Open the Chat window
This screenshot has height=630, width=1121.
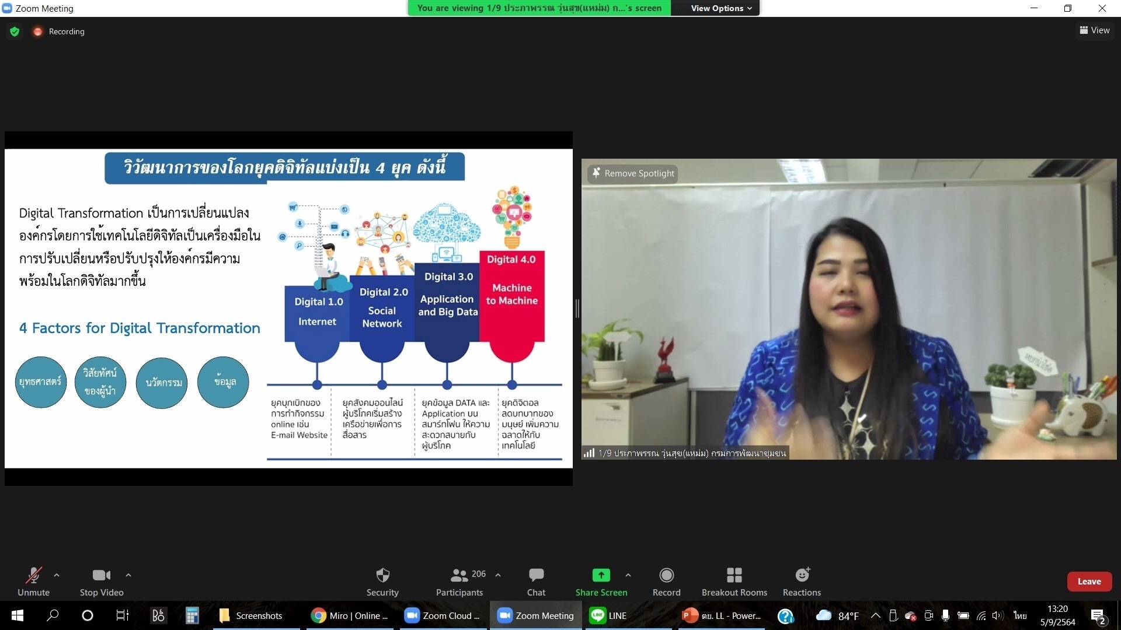click(x=535, y=581)
